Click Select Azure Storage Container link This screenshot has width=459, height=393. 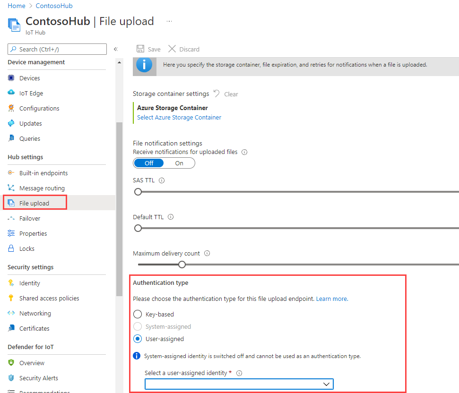(179, 117)
